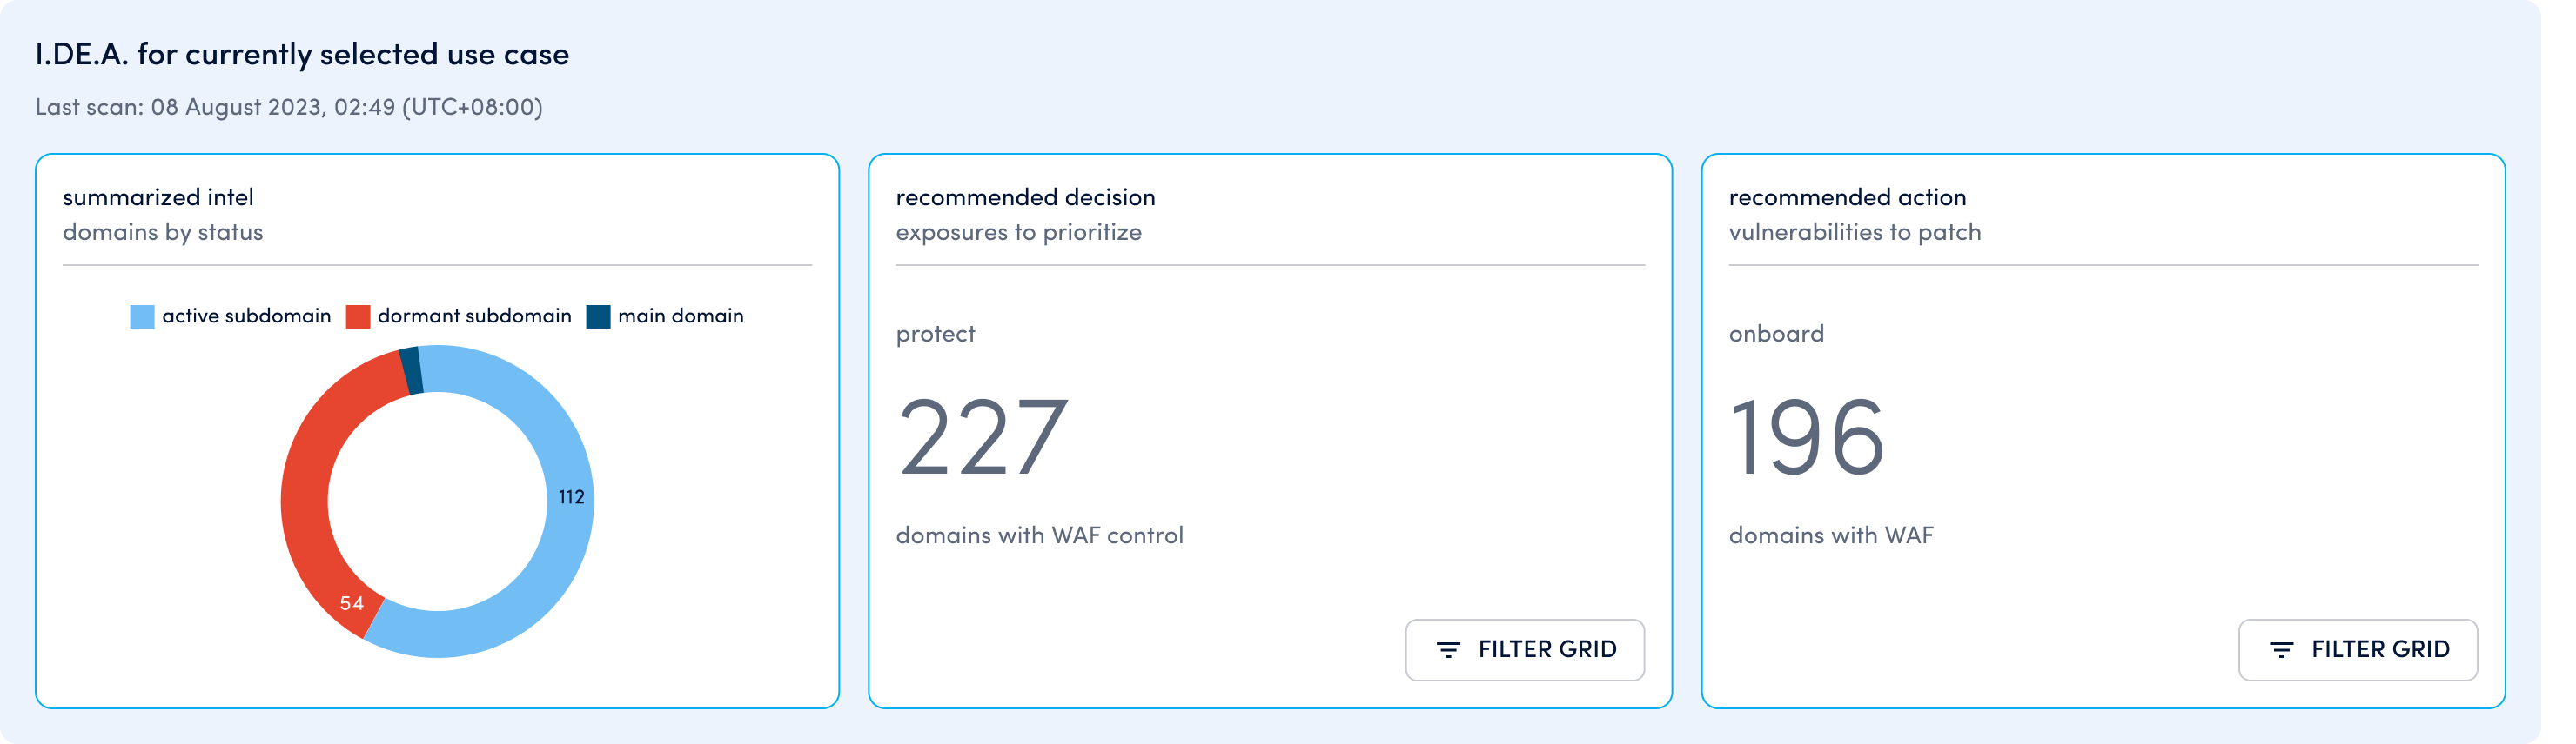Click the recommended decision heading

pos(1025,198)
